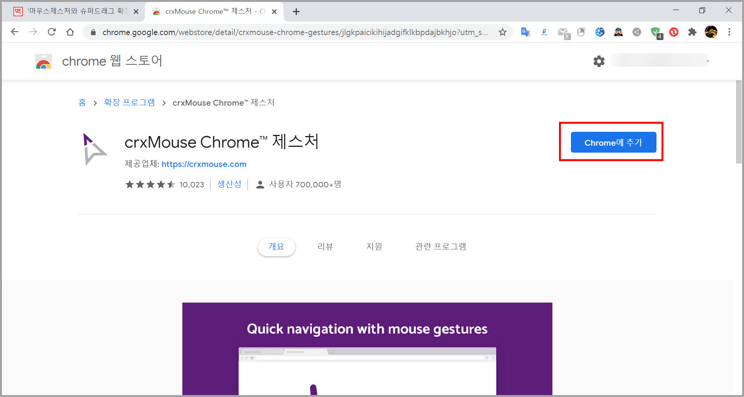Click the browser forward arrow
This screenshot has width=744, height=397.
click(x=33, y=32)
